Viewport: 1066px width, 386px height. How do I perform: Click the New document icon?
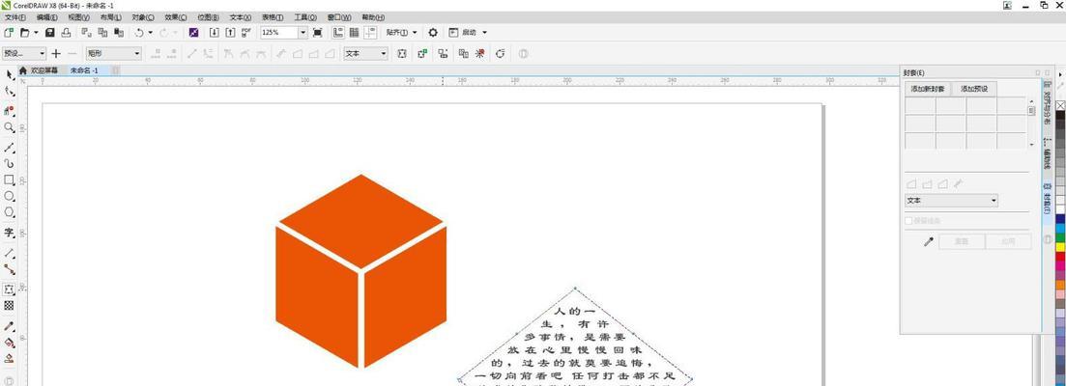(9, 32)
